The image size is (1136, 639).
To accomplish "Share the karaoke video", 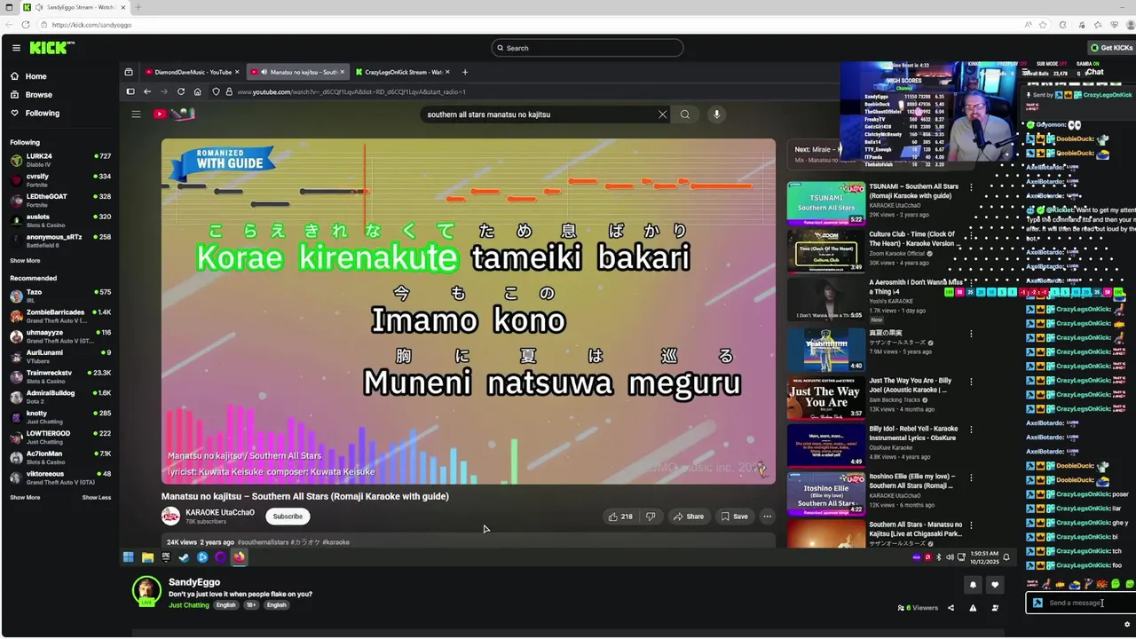I will point(689,517).
